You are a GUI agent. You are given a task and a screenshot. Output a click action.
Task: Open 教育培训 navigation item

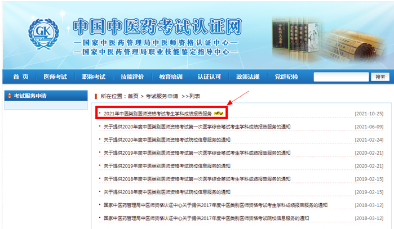(171, 77)
